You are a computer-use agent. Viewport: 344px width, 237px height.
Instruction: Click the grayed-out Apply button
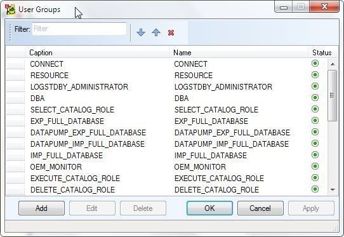coord(311,208)
